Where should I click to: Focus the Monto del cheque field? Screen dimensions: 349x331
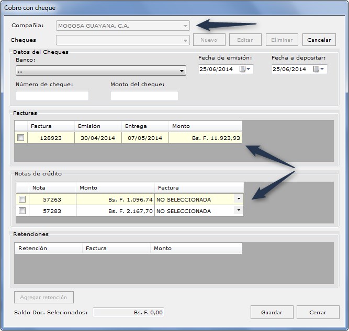tap(144, 96)
